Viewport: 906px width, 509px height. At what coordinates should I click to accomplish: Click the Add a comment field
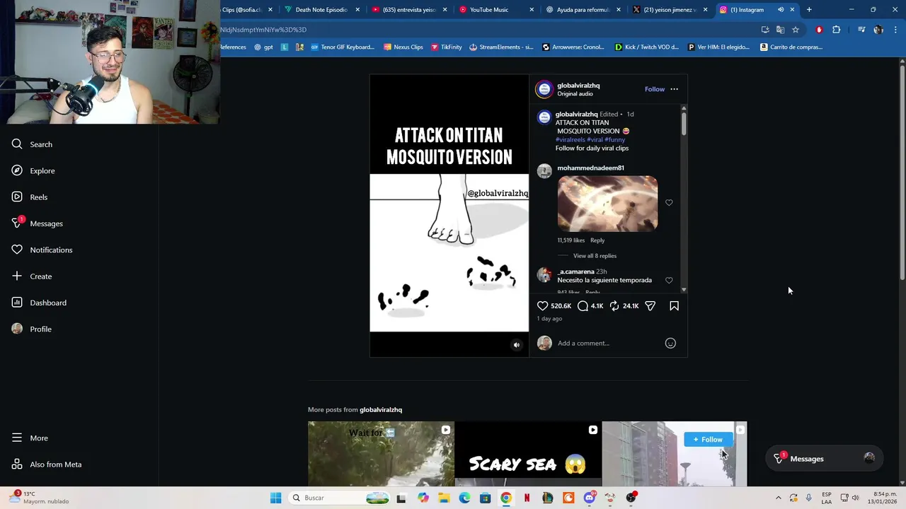(609, 343)
